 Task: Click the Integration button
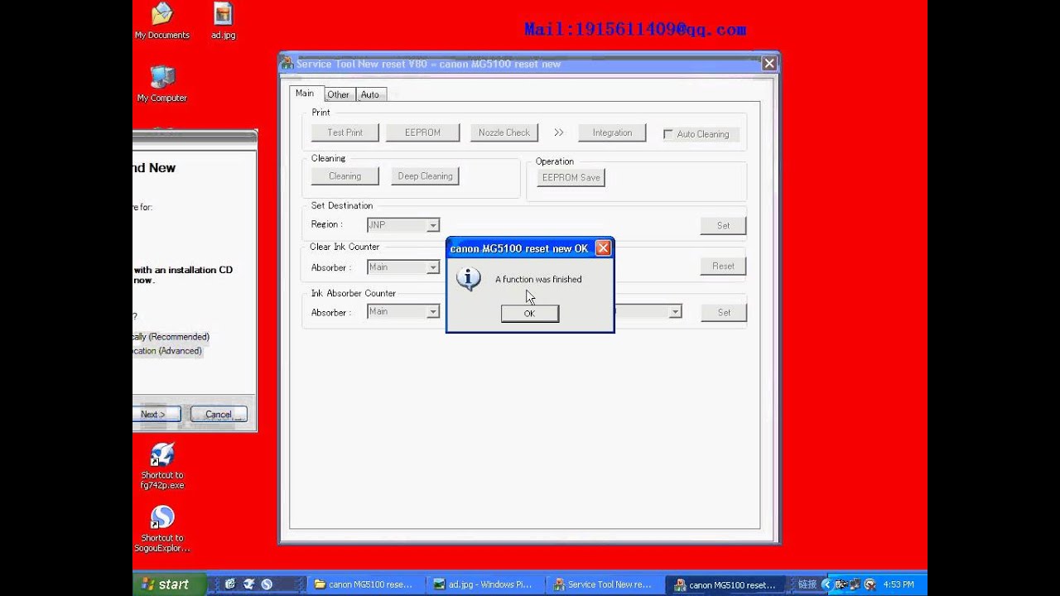[x=612, y=132]
